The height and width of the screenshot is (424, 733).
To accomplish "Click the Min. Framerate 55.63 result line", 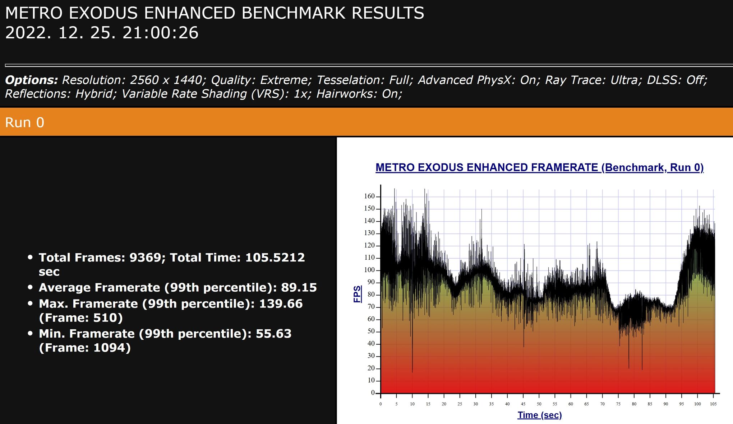I will click(165, 340).
